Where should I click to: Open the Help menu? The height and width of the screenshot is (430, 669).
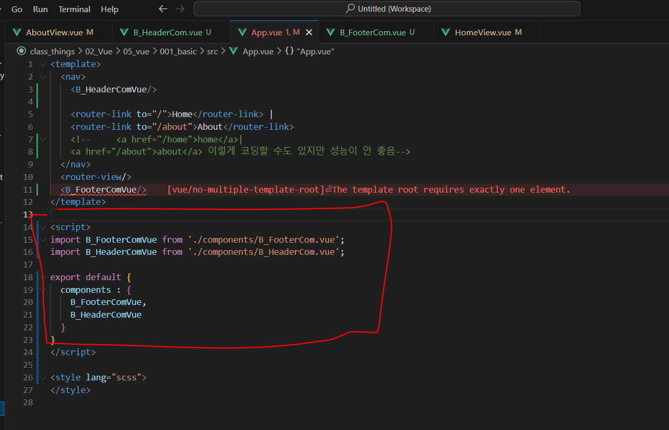point(110,9)
